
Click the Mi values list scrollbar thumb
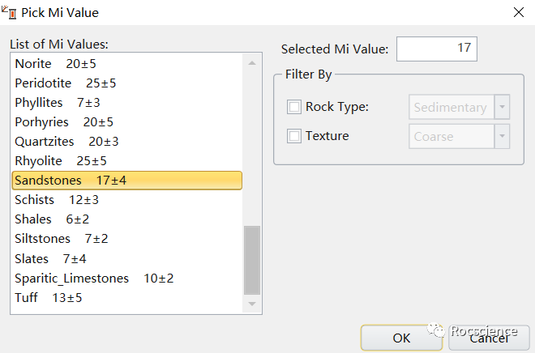pos(252,261)
